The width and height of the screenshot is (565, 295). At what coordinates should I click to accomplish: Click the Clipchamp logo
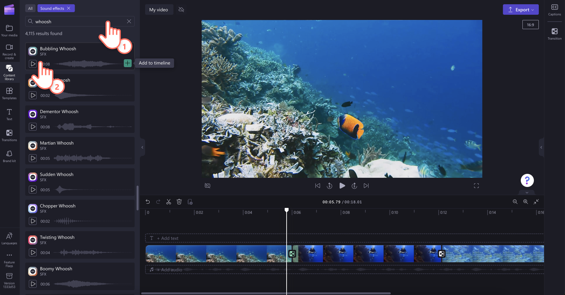coord(9,9)
